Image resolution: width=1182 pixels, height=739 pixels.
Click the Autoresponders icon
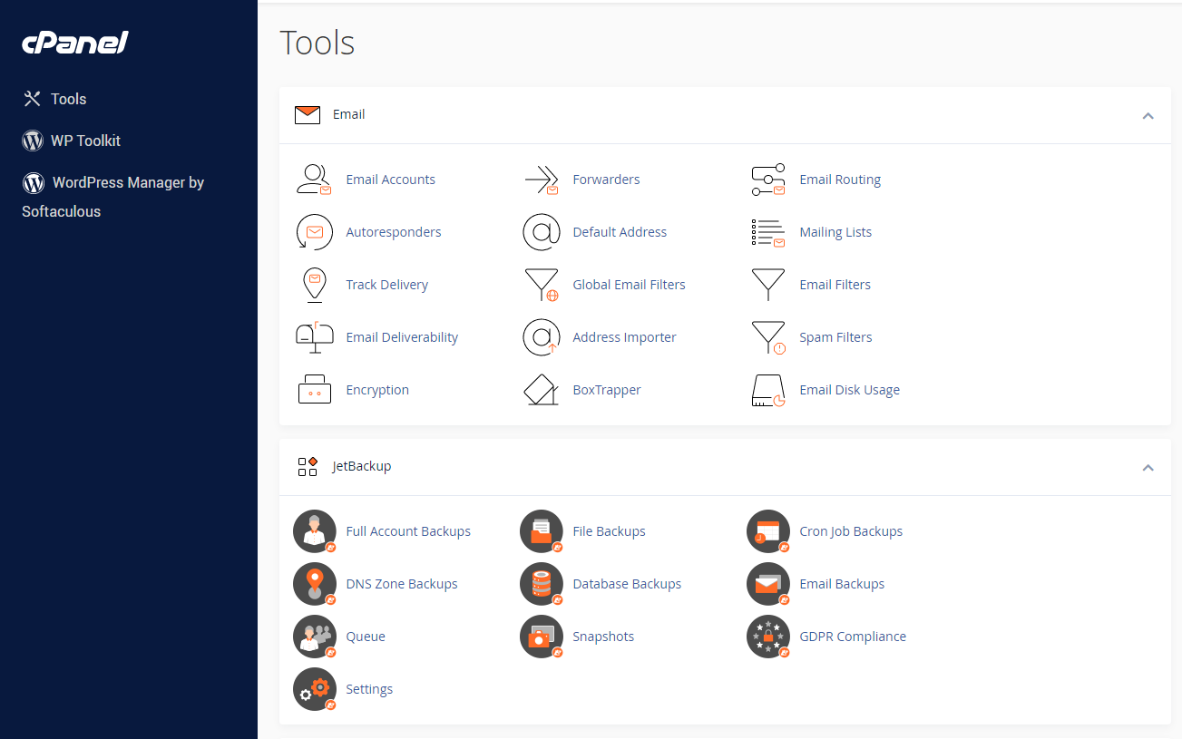tap(315, 232)
